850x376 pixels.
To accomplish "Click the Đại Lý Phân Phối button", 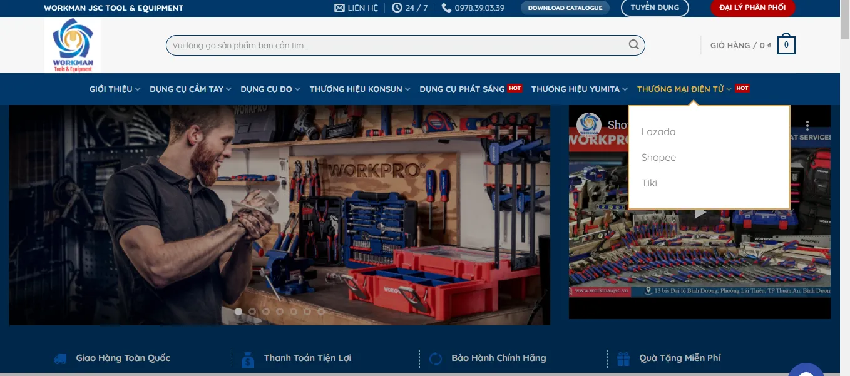I will (752, 8).
